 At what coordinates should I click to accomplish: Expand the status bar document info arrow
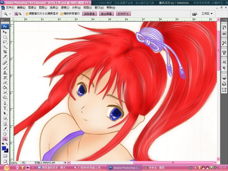[65, 163]
